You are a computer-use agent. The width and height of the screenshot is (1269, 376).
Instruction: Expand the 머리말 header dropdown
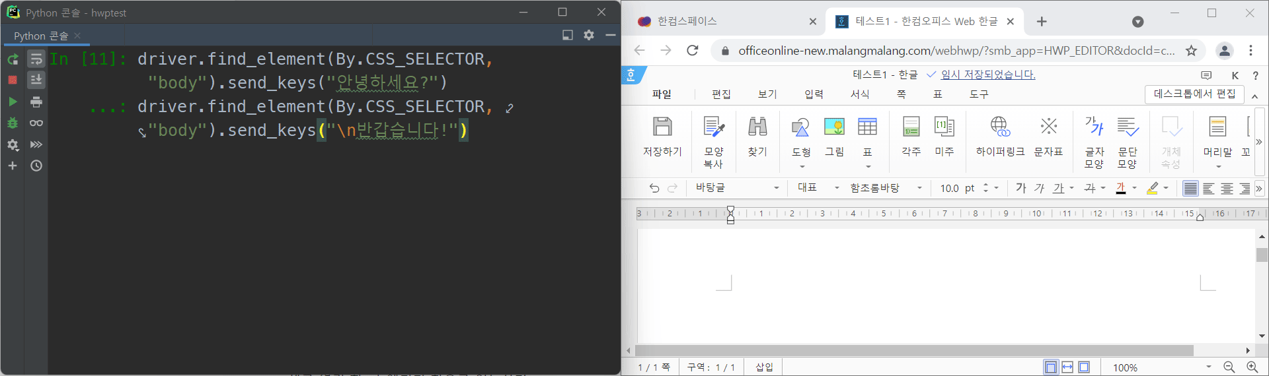click(x=1218, y=166)
